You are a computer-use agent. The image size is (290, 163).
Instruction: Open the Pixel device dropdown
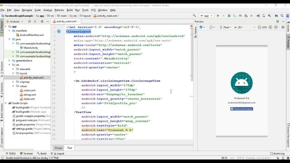tap(225, 27)
